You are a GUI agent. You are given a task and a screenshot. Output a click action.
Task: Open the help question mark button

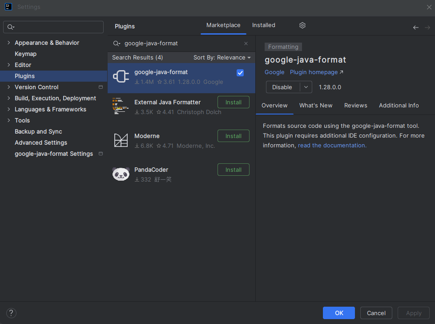pos(11,313)
